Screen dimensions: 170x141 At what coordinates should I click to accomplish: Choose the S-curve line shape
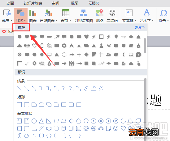tap(86, 88)
